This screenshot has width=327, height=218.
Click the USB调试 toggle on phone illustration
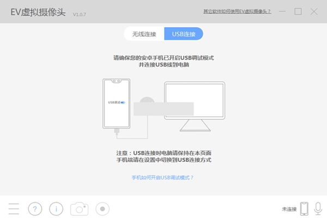(123, 101)
